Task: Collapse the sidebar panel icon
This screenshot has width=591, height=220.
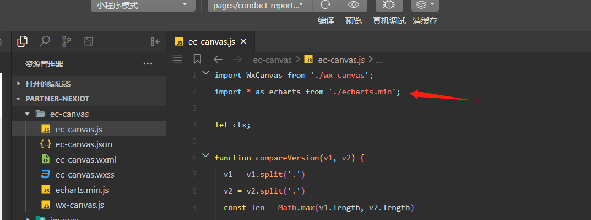Action: pyautogui.click(x=156, y=41)
